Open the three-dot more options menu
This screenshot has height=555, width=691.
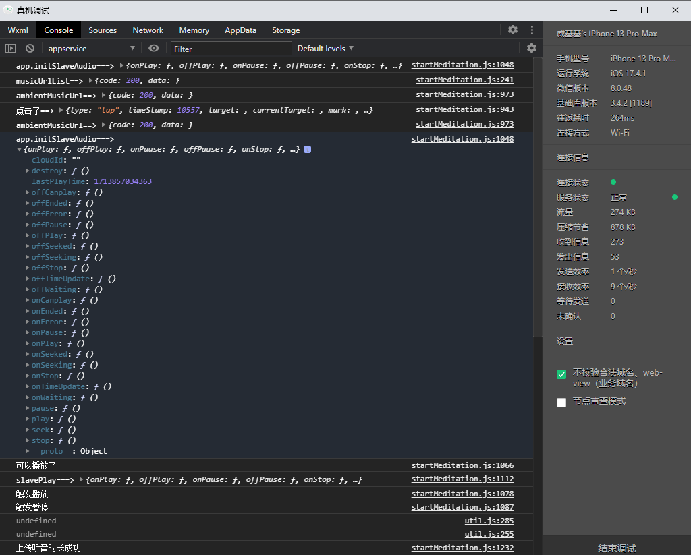(532, 30)
